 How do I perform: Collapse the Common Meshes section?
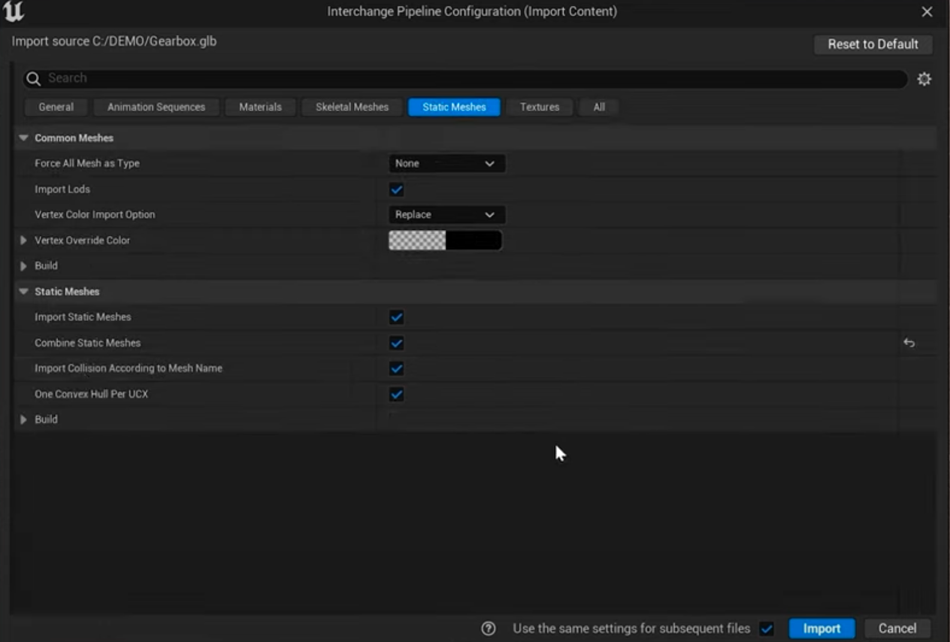pyautogui.click(x=23, y=138)
